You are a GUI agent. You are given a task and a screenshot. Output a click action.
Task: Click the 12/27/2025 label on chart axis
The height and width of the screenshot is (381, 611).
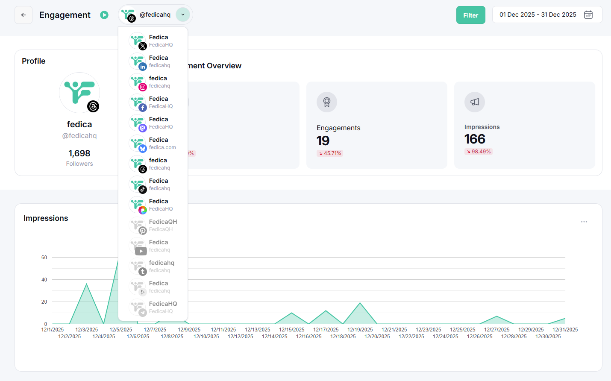click(497, 330)
